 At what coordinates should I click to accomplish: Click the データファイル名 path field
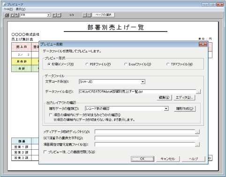click(x=137, y=92)
